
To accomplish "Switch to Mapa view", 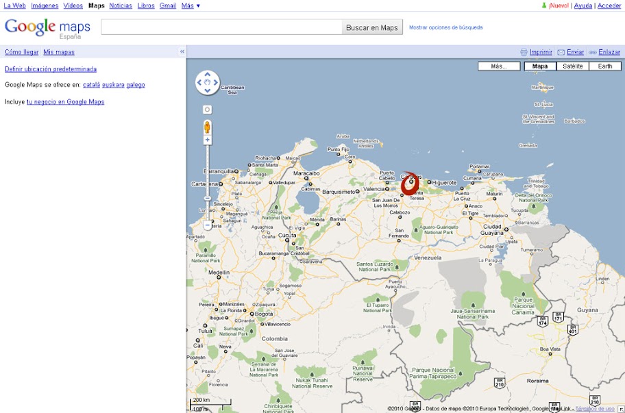I will [540, 66].
